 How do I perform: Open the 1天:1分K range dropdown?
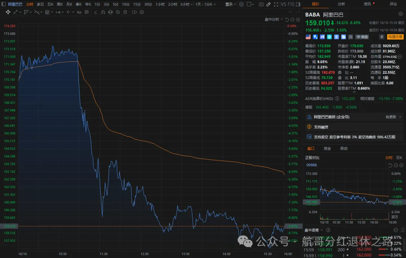click(206, 4)
